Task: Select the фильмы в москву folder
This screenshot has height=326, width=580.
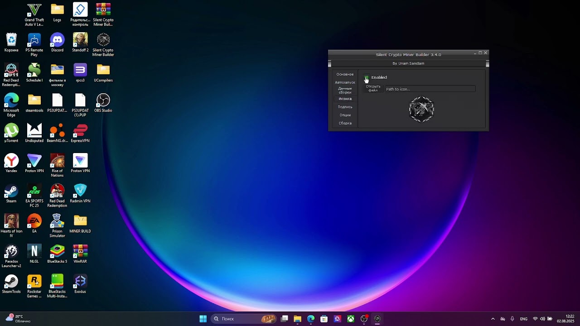Action: pyautogui.click(x=57, y=75)
